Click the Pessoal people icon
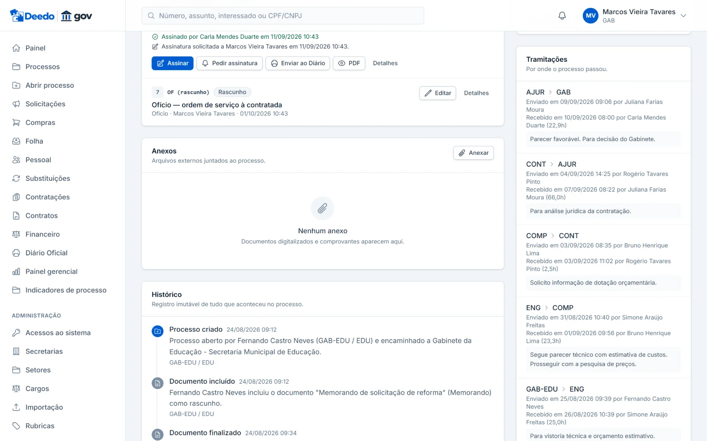Screen dimensions: 707x441 [x=16, y=160]
